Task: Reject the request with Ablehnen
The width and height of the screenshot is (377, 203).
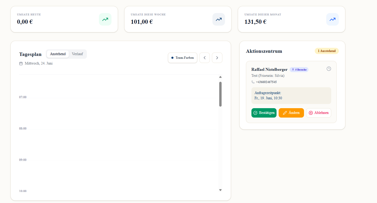Action: point(319,113)
